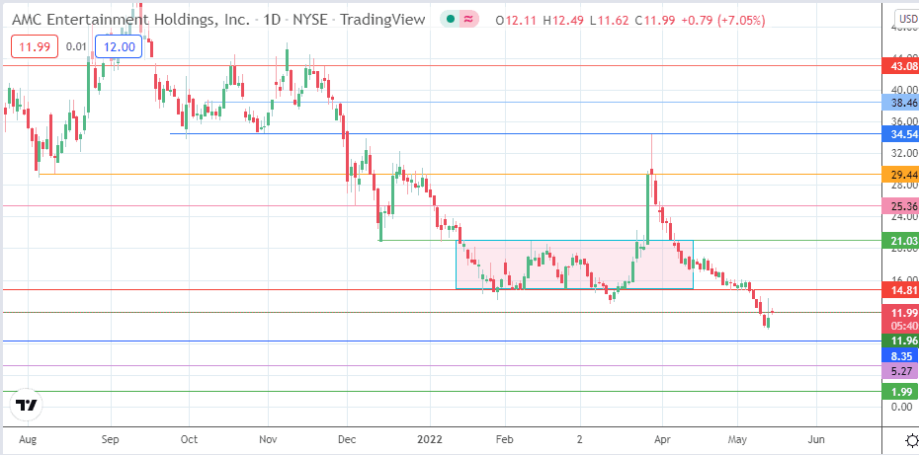Image resolution: width=919 pixels, height=455 pixels.
Task: Click the Sep label on time axis
Action: (110, 439)
